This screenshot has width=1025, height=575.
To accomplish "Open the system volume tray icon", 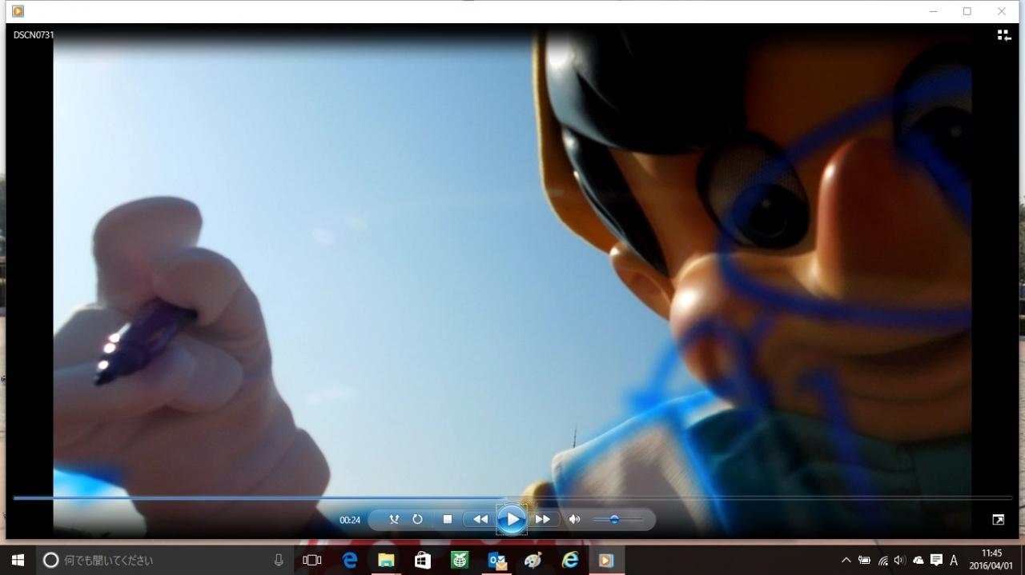I will pos(900,561).
